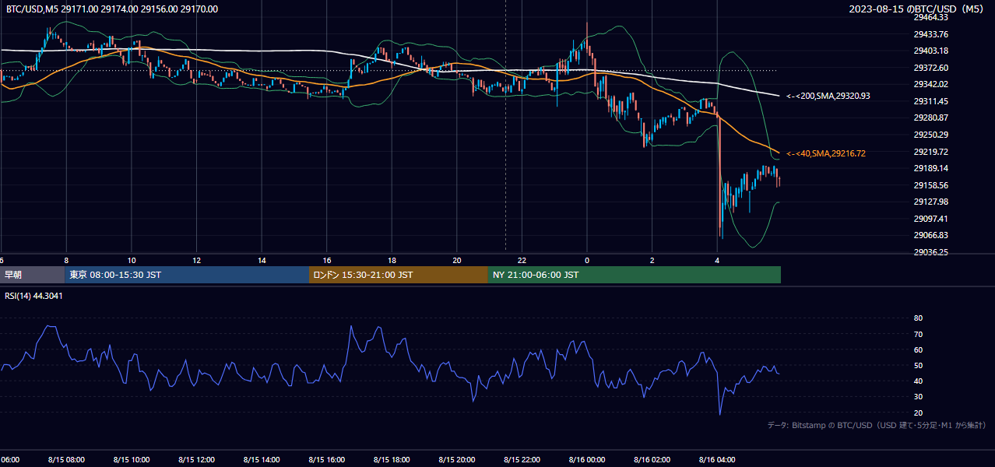Screen dimensions: 995x467
Task: Click the ロンドン 15:30-21:00 JST session band
Action: point(399,275)
